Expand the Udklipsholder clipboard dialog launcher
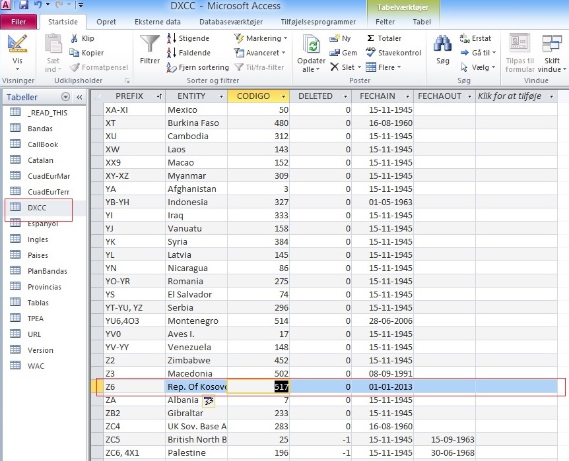This screenshot has width=569, height=461. coord(127,80)
